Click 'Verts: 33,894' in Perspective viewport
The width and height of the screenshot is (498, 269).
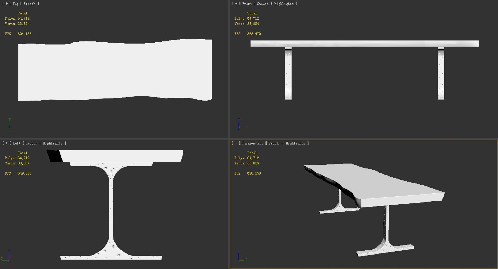tap(247, 163)
